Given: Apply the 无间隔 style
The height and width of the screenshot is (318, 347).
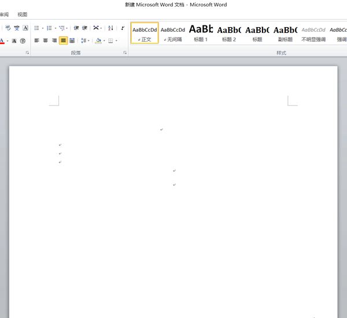Looking at the screenshot, I should (x=172, y=33).
